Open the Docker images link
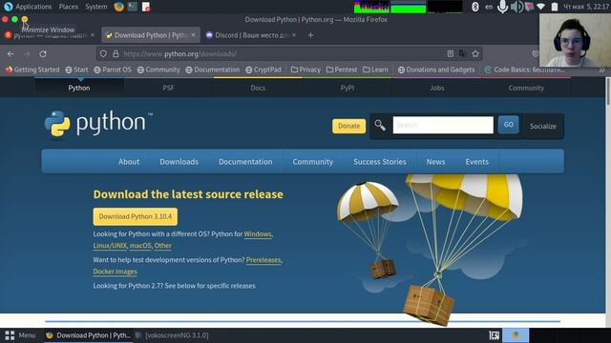This screenshot has height=343, width=611. tap(115, 272)
